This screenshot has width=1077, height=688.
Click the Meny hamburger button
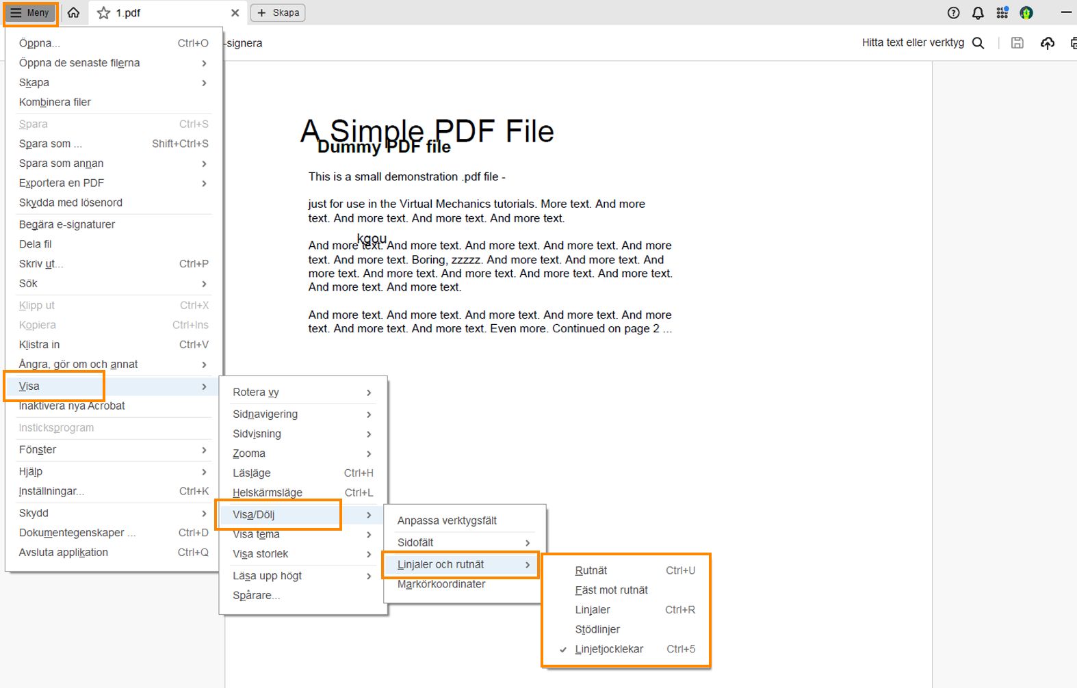(30, 13)
